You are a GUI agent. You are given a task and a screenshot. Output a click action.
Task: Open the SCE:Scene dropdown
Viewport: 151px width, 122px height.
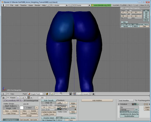71,5
